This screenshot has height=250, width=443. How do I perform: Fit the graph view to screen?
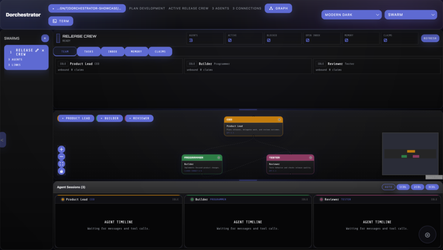coord(61,164)
